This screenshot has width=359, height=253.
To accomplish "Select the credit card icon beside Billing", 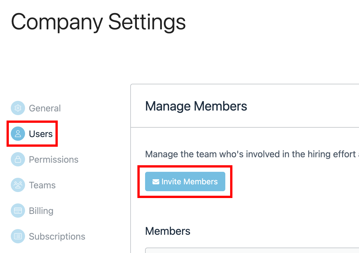I will (18, 211).
